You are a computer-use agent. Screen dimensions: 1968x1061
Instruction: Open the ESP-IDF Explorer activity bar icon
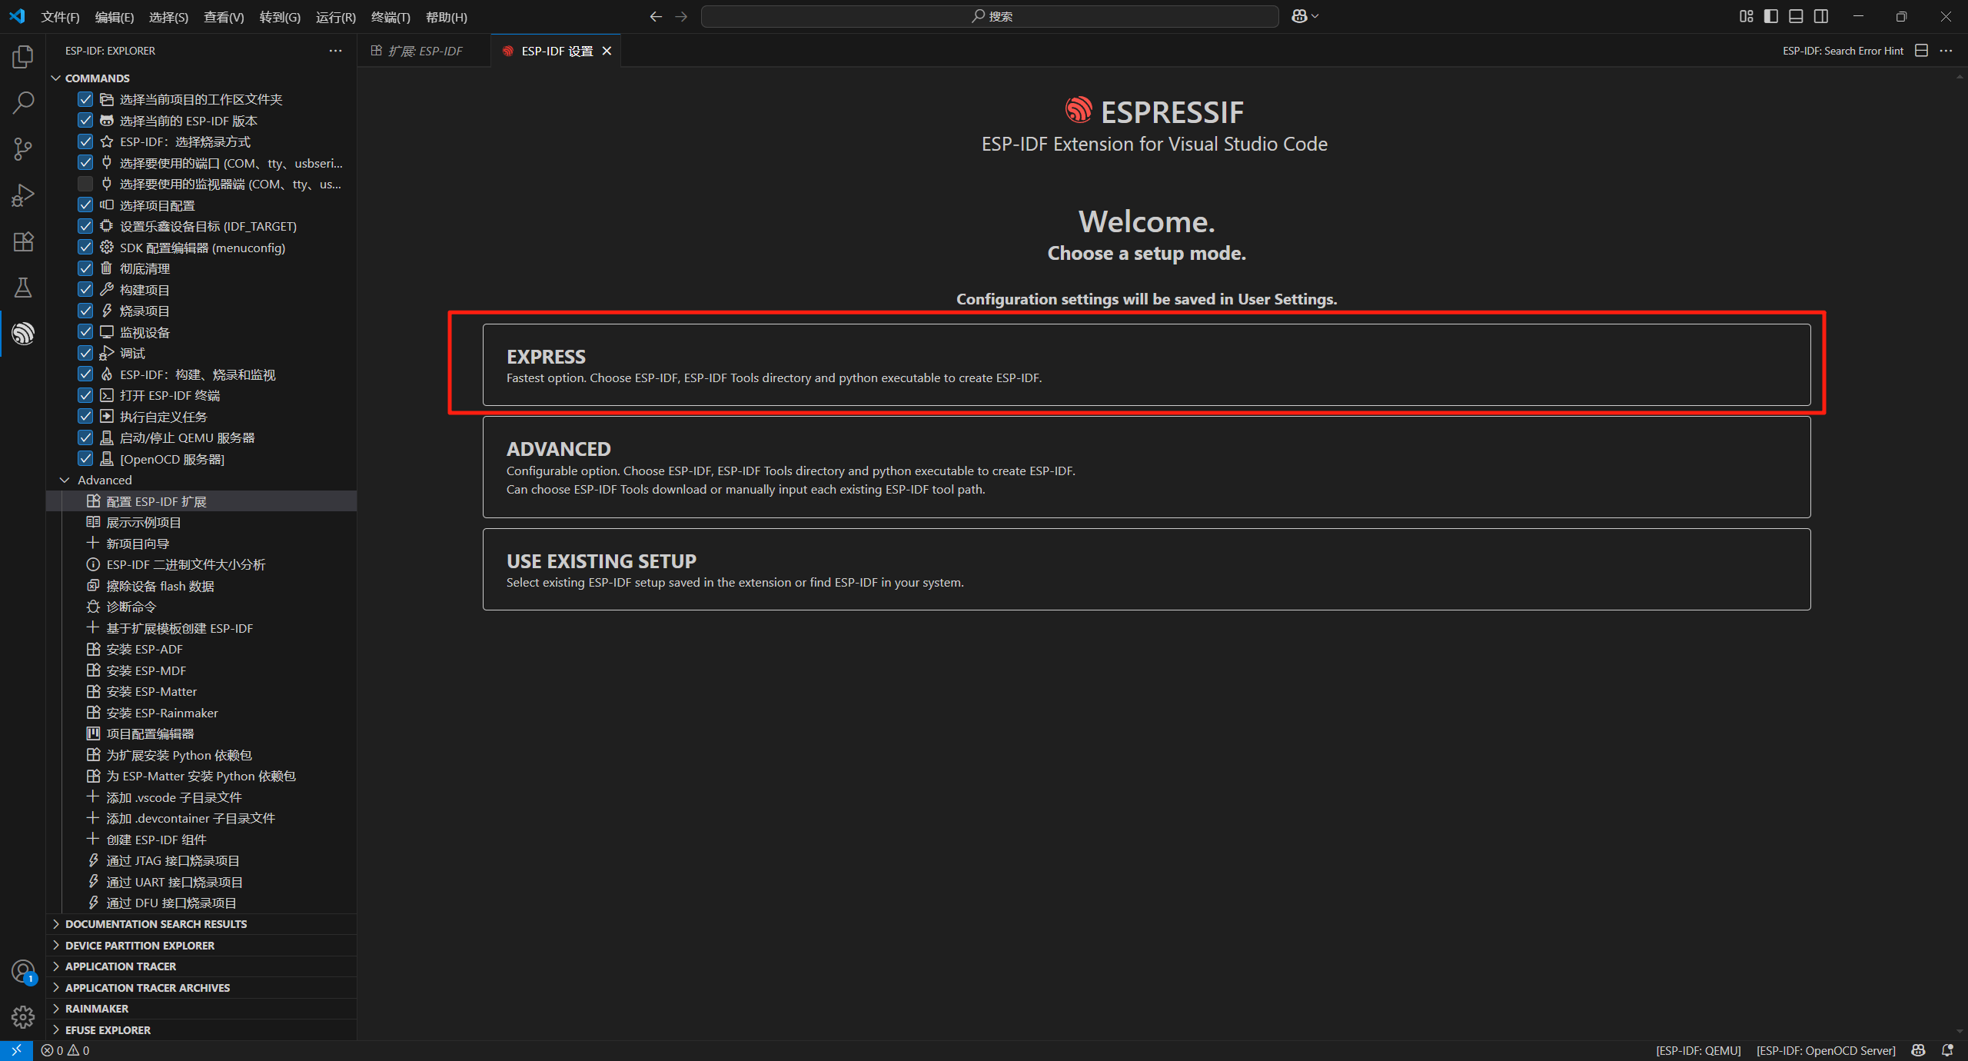[x=23, y=333]
